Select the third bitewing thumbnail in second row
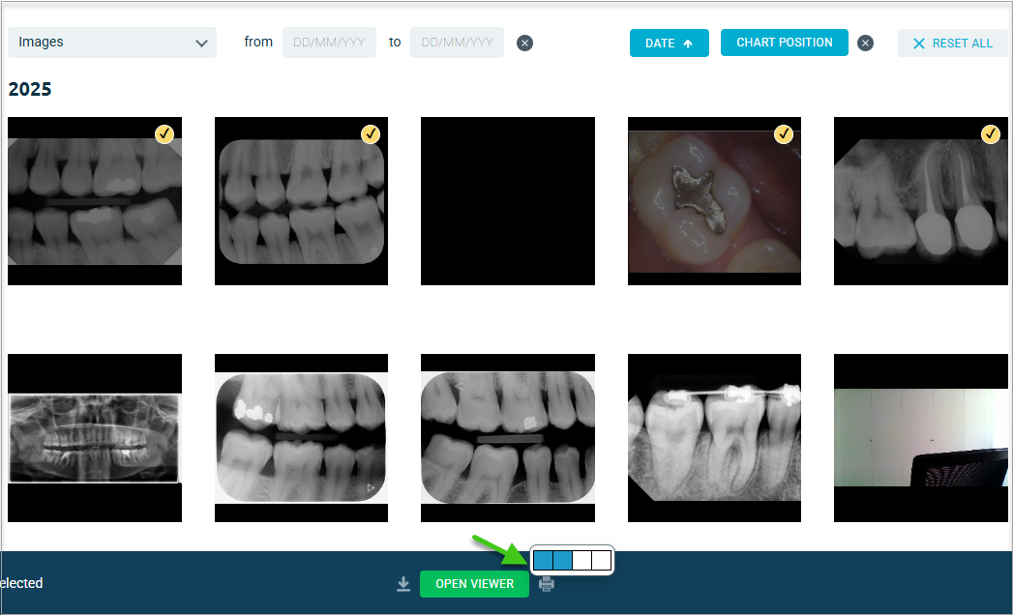The height and width of the screenshot is (615, 1013). tap(508, 438)
